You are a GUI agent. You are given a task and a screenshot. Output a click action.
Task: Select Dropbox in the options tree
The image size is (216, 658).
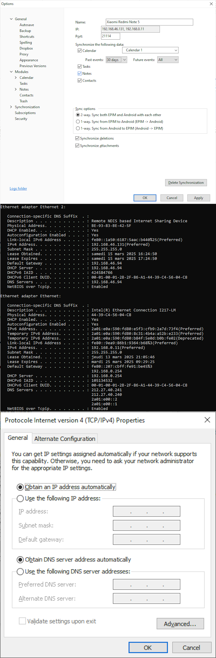point(26,48)
